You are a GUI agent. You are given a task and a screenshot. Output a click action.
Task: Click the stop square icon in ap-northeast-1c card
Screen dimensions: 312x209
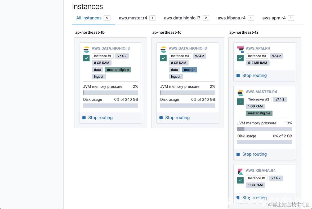161,118
